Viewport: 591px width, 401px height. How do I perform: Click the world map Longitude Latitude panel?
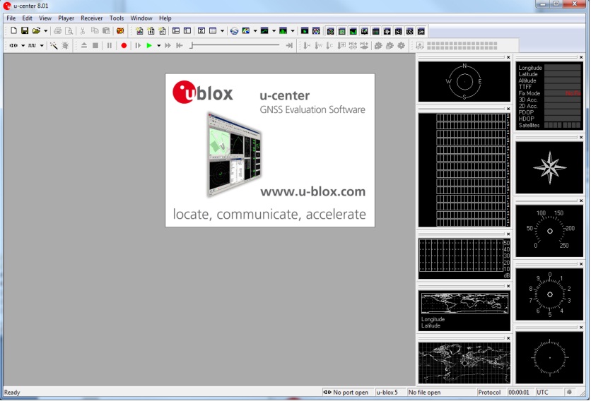tap(464, 310)
